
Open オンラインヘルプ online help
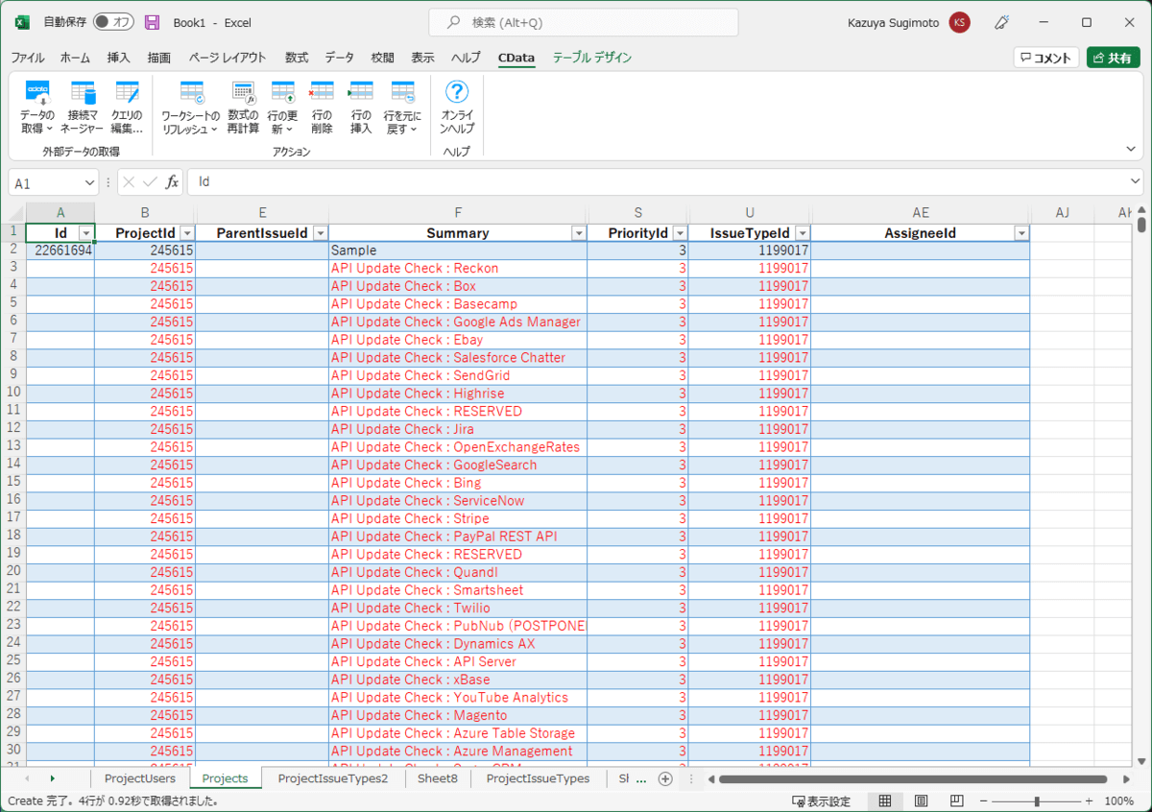click(x=457, y=95)
